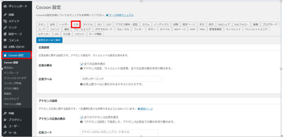
Task: Open the アクセス解析・認証 tab
Action: pyautogui.click(x=126, y=25)
